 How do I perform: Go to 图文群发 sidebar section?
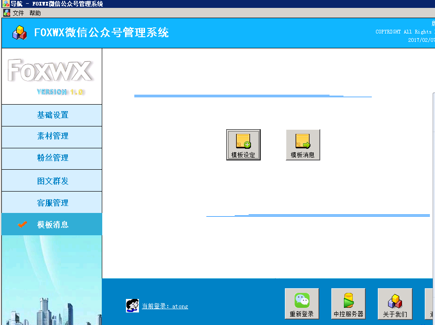point(52,180)
